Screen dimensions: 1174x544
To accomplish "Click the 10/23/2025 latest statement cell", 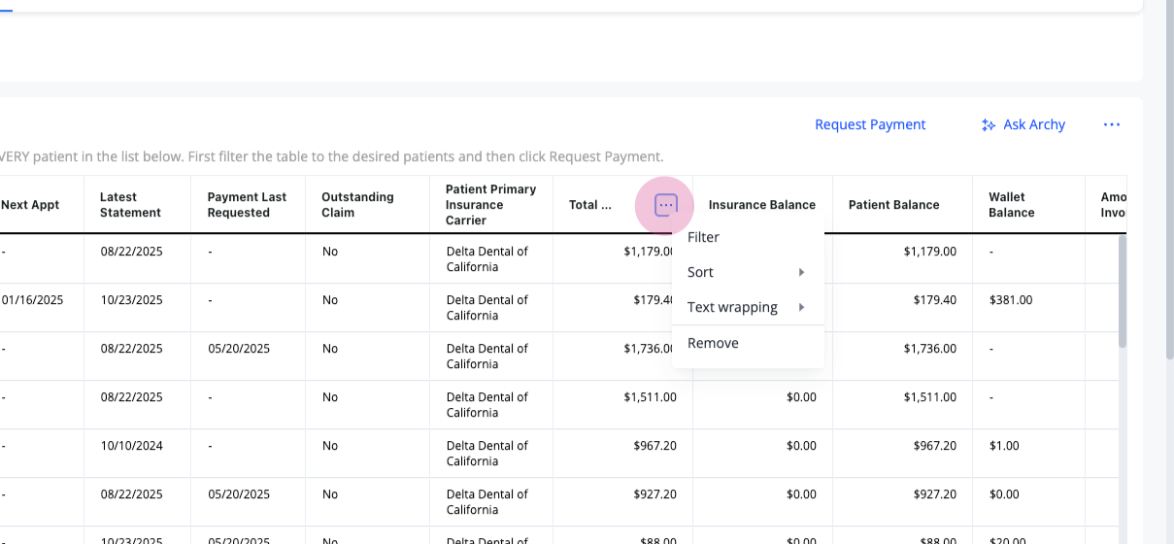I will 132,300.
